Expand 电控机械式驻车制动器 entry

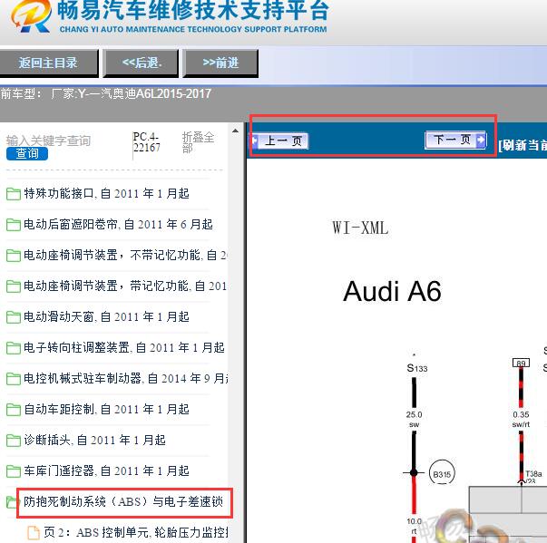pyautogui.click(x=125, y=379)
